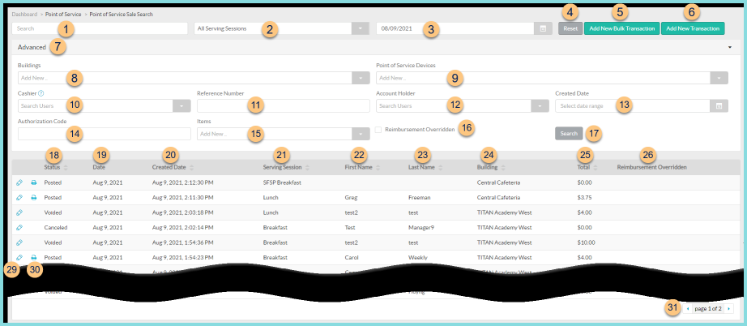Open calendar picker for the 08/09/2021 date
The height and width of the screenshot is (326, 747).
543,28
